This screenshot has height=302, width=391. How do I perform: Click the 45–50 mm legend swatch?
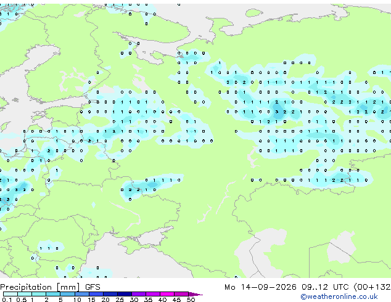(181, 294)
